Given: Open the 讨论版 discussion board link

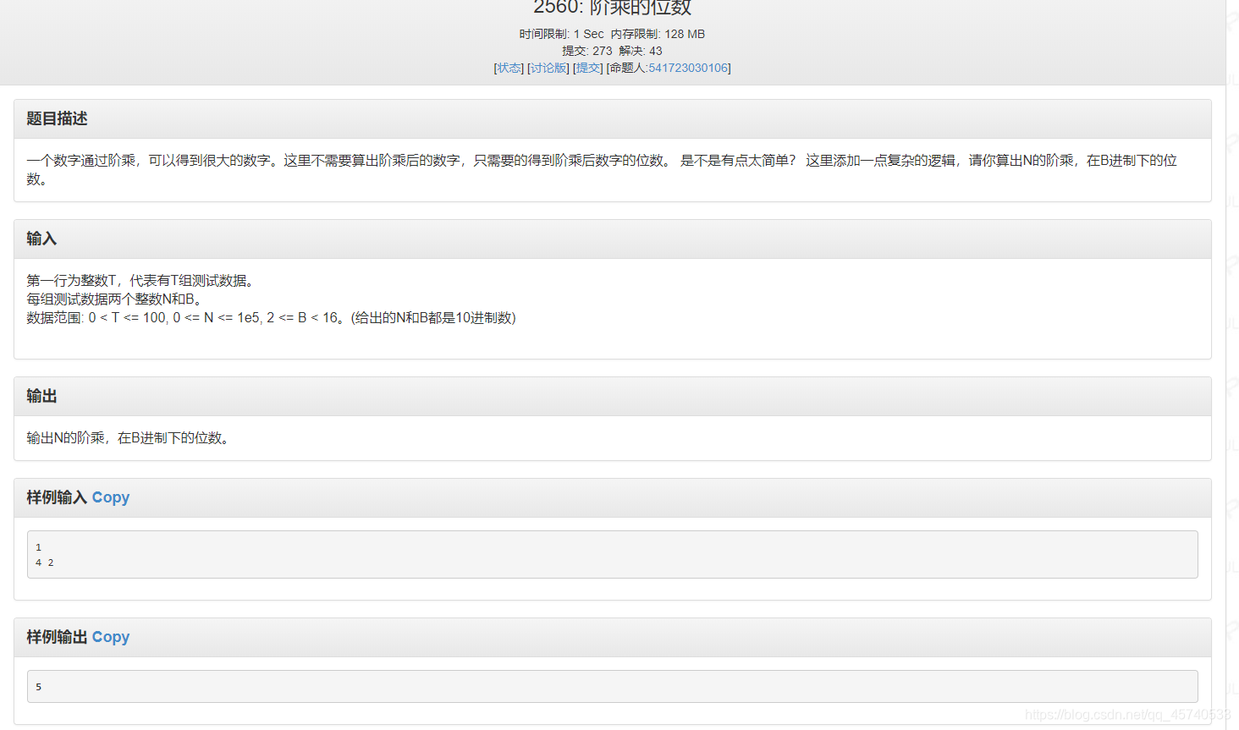Looking at the screenshot, I should (548, 68).
